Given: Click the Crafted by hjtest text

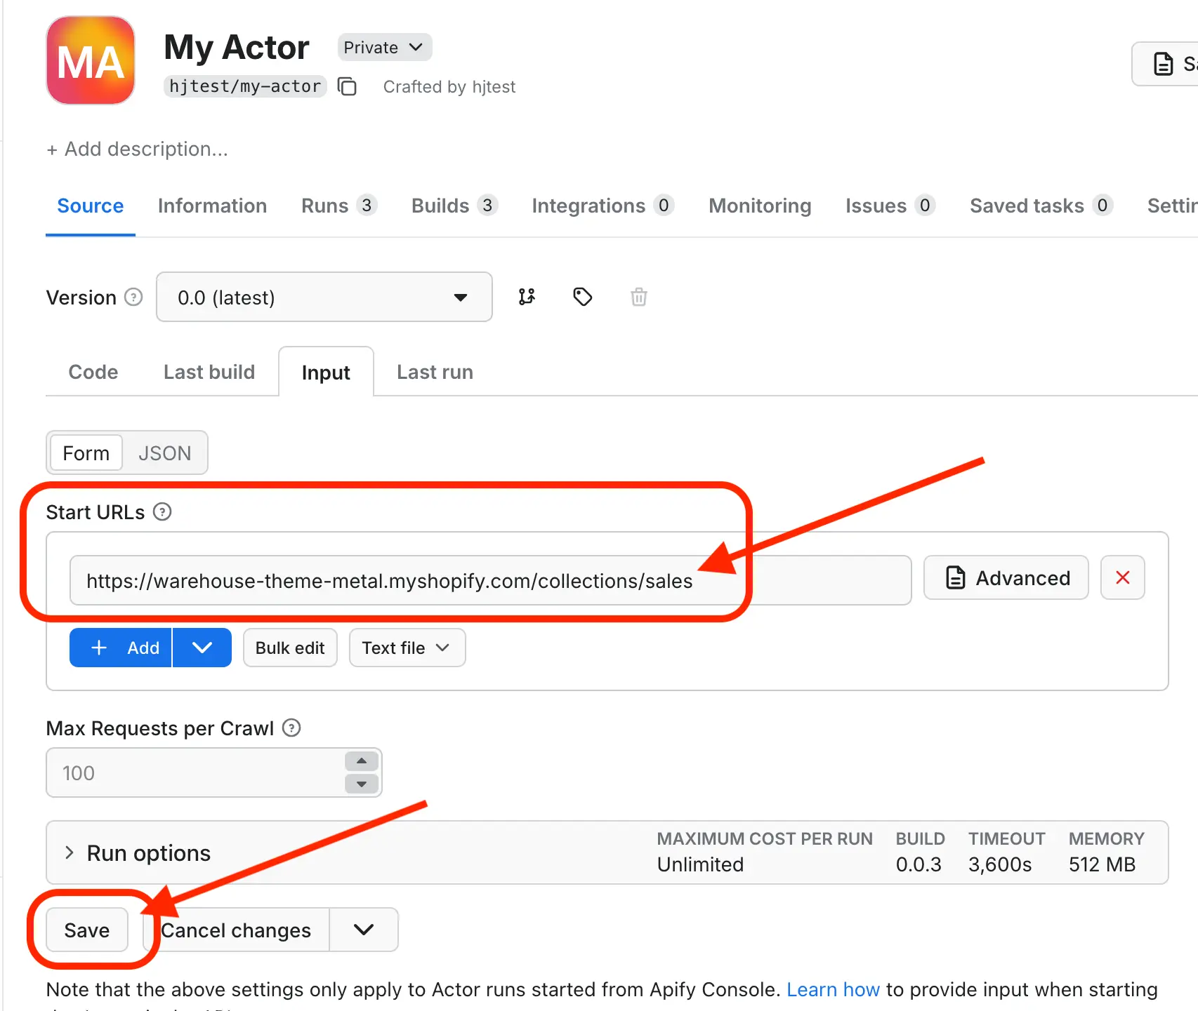Looking at the screenshot, I should 449,86.
